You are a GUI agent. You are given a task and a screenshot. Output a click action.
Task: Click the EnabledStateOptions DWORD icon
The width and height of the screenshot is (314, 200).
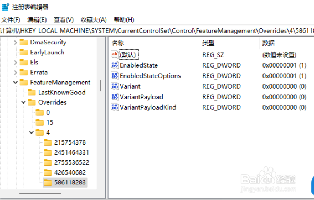(x=115, y=76)
